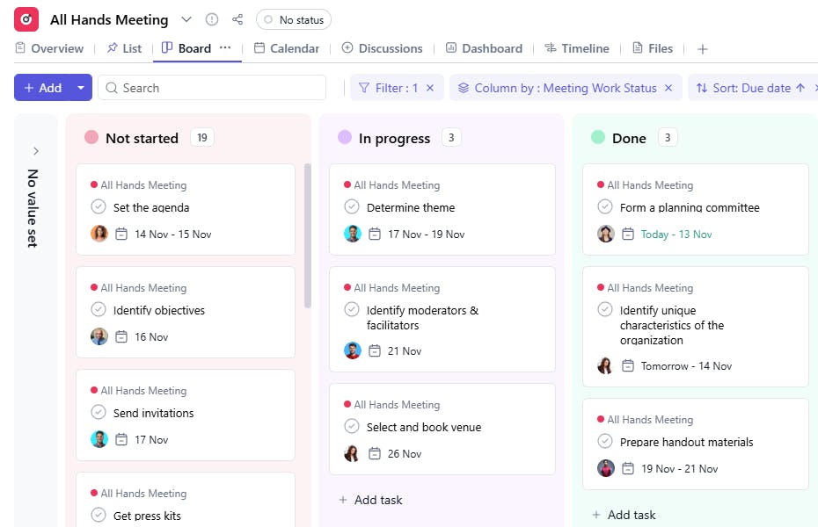Viewport: 818px width, 527px height.
Task: Mark Identify objectives complete
Action: pos(99,309)
